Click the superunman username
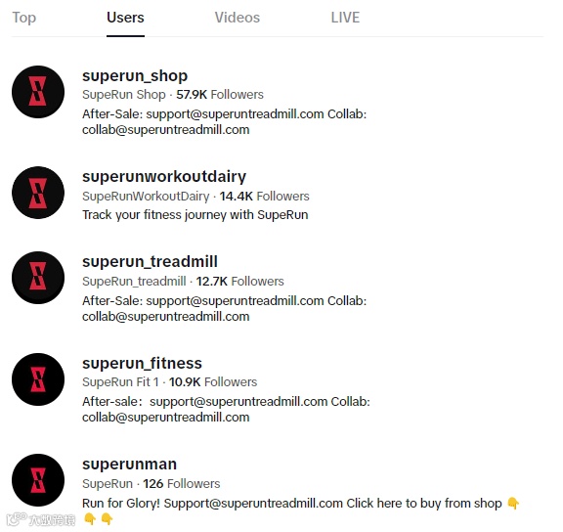This screenshot has height=532, width=563. (x=129, y=465)
